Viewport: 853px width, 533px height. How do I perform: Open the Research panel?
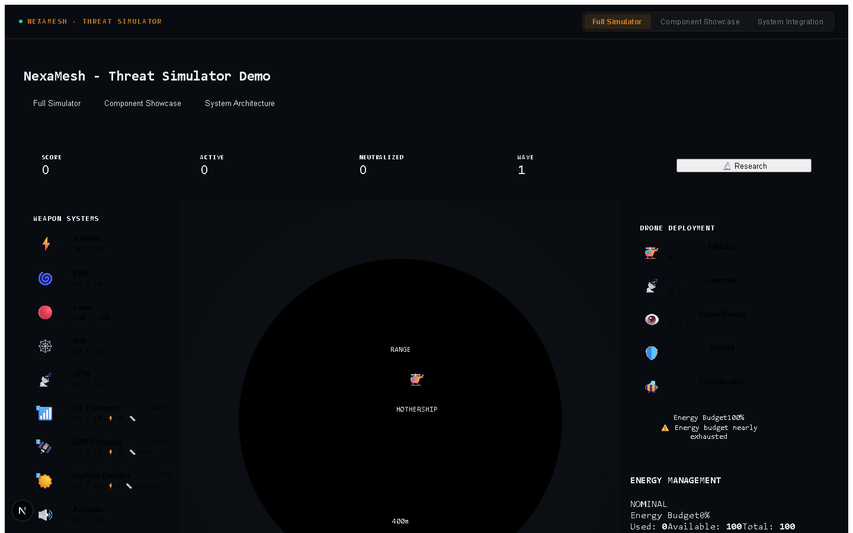(744, 166)
